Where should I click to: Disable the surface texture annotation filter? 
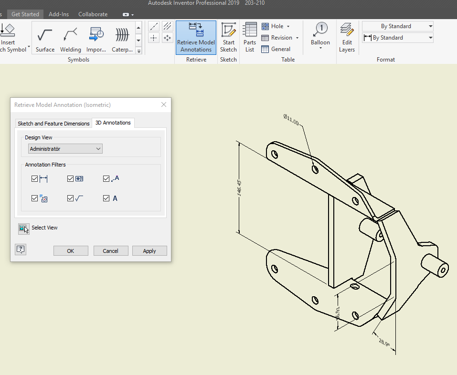[x=70, y=198]
